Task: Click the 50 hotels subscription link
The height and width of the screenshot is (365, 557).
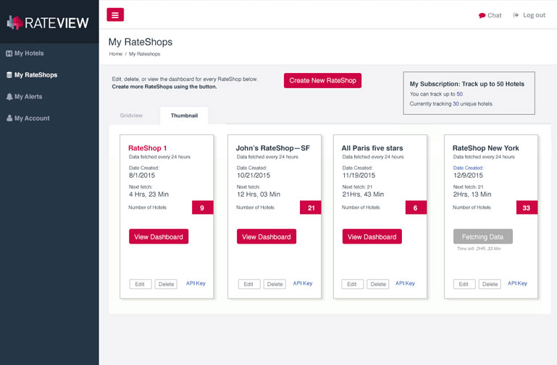Action: [459, 94]
